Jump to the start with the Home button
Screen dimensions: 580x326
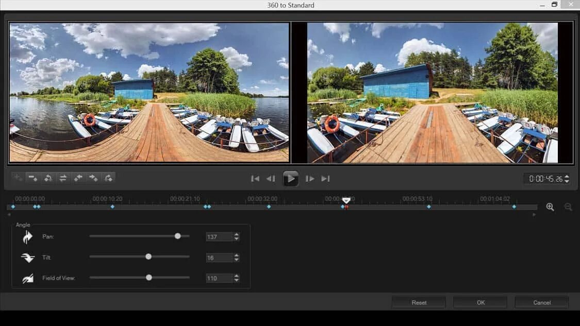click(255, 179)
